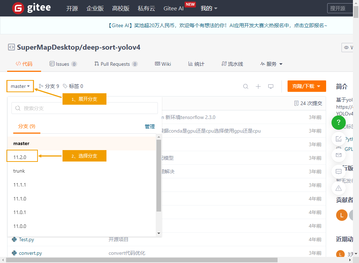The height and width of the screenshot is (263, 359).
Task: Click the Gitee logo in header
Action: (x=31, y=8)
